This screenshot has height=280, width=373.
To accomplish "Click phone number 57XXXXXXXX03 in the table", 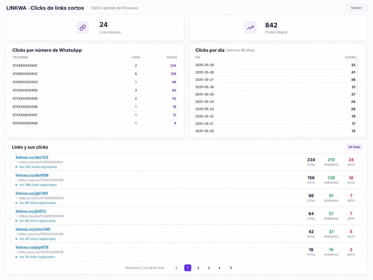I will pos(25,82).
